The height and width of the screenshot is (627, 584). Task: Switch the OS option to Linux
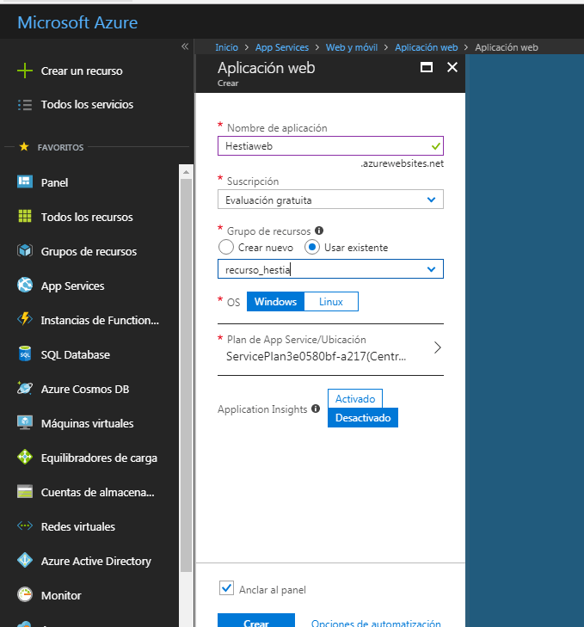[331, 301]
